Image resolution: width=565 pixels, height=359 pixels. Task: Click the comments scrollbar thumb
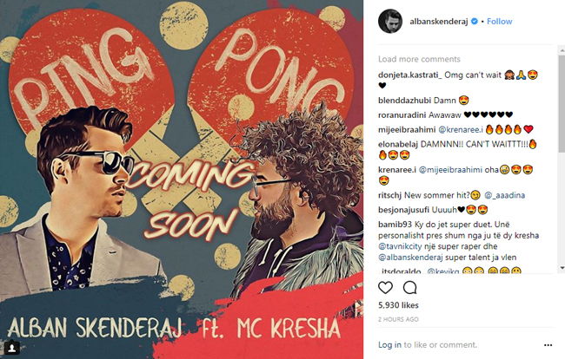pyautogui.click(x=562, y=103)
